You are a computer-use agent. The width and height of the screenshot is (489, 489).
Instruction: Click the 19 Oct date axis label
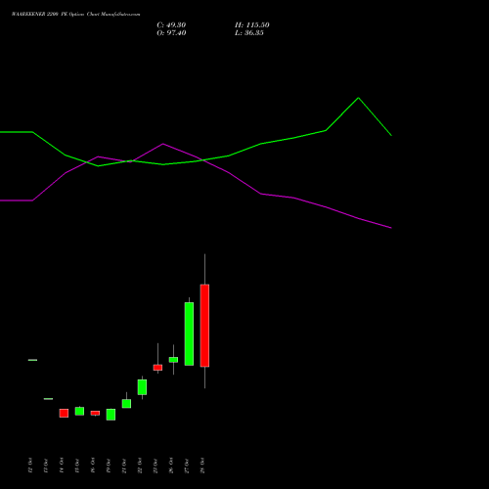pyautogui.click(x=109, y=466)
